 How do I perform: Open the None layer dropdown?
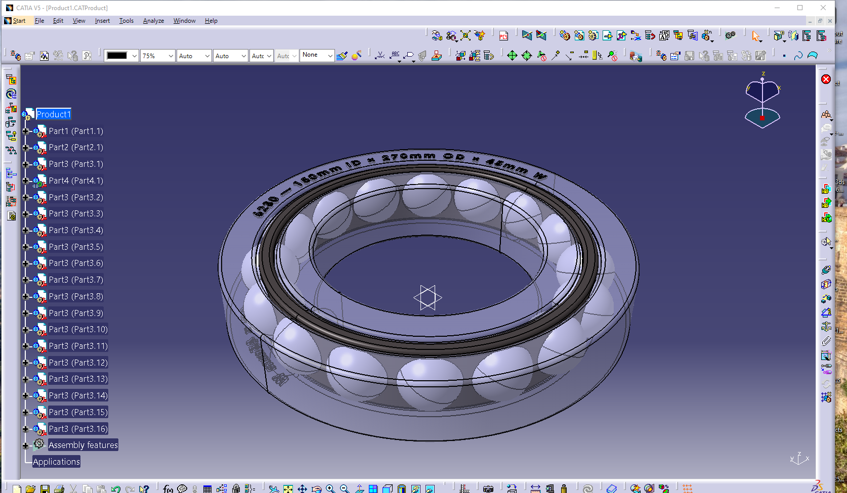[330, 55]
